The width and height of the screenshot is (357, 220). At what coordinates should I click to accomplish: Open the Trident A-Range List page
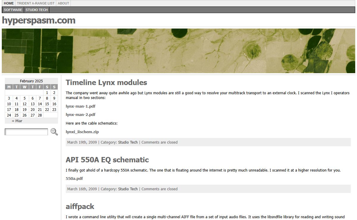(x=36, y=4)
